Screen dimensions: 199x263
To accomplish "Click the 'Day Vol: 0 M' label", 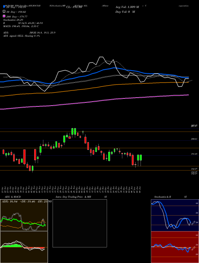I will click(x=125, y=12).
